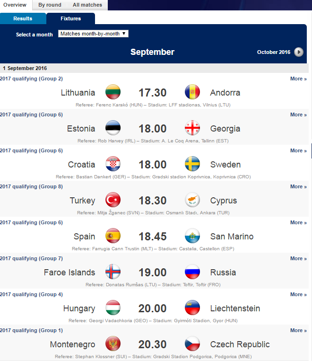The image size is (312, 361).
Task: Click the Andorra flag icon
Action: [192, 92]
